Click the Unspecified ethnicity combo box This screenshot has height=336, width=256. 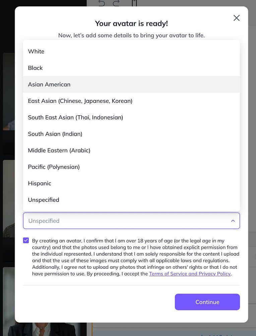pos(131,221)
